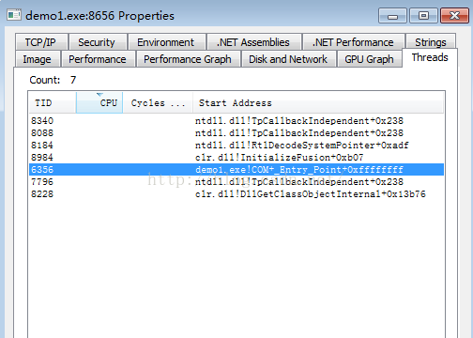The width and height of the screenshot is (473, 338).
Task: Select thread 8984 InitializeFusion row
Action: 236,158
